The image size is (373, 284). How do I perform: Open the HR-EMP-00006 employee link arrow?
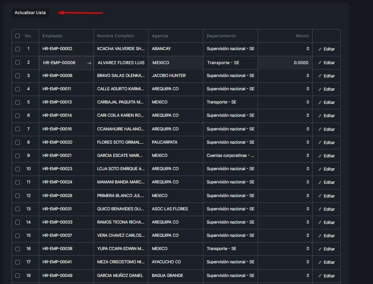tap(89, 63)
